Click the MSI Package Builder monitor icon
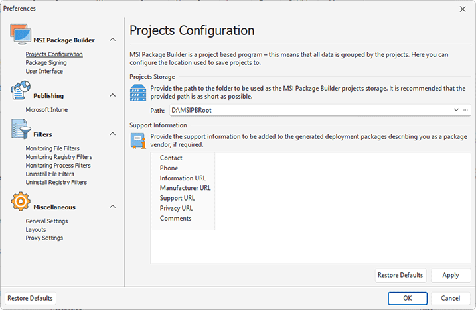476x310 pixels. [x=20, y=37]
